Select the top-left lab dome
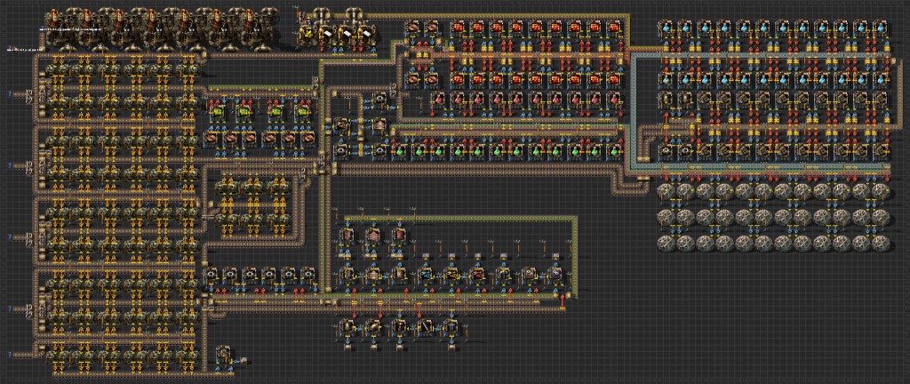Viewport: 910px width, 384px height. [667, 191]
